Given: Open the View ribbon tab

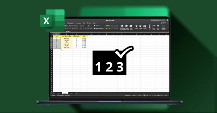Looking at the screenshot, I should click(x=94, y=23).
